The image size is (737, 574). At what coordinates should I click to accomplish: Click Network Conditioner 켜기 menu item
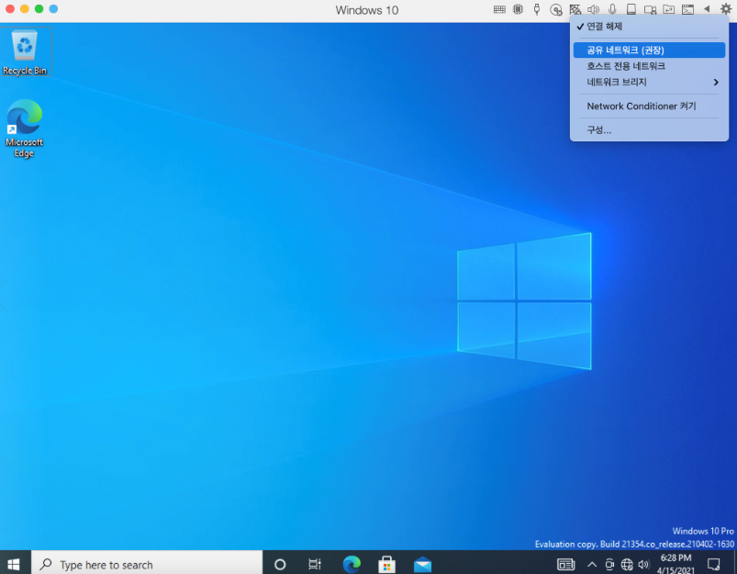(649, 106)
